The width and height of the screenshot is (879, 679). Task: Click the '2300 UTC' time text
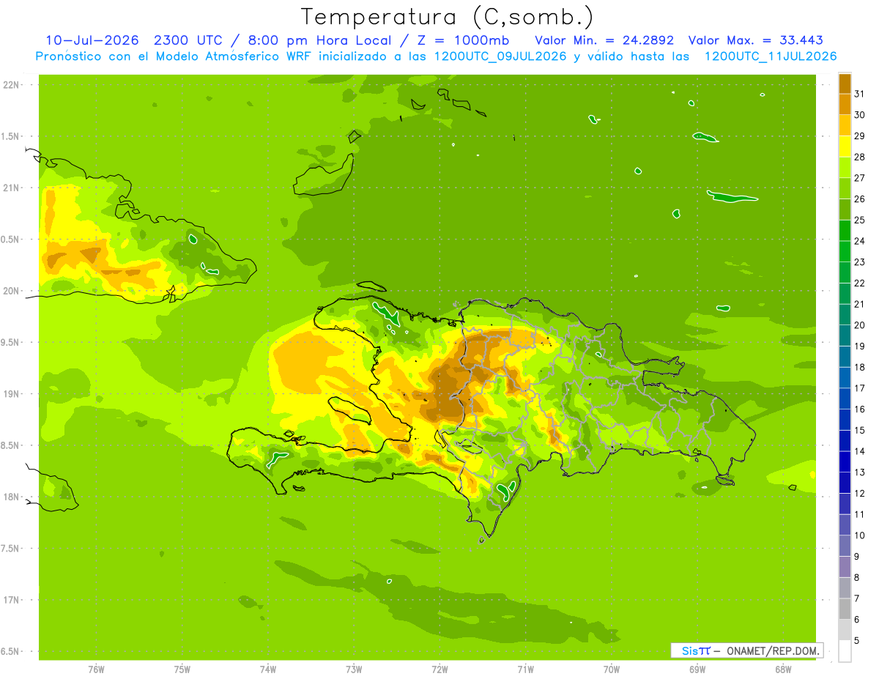pyautogui.click(x=188, y=40)
